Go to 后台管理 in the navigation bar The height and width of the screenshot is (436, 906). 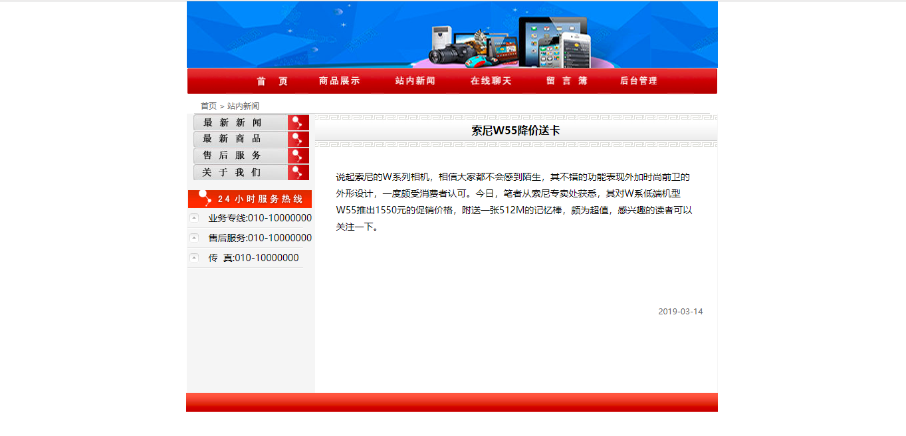pos(638,81)
